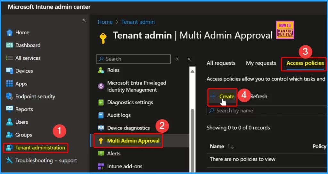Open the Access policies tab
The image size is (328, 174).
(x=305, y=63)
